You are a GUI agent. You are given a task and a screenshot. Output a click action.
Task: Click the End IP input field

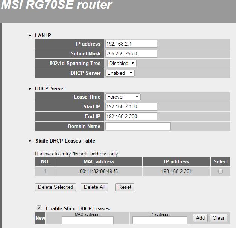[131, 116]
